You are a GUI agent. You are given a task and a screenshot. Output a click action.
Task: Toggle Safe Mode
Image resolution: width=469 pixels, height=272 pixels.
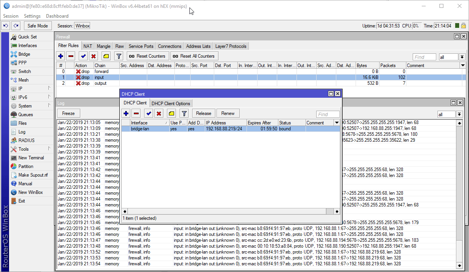(38, 26)
